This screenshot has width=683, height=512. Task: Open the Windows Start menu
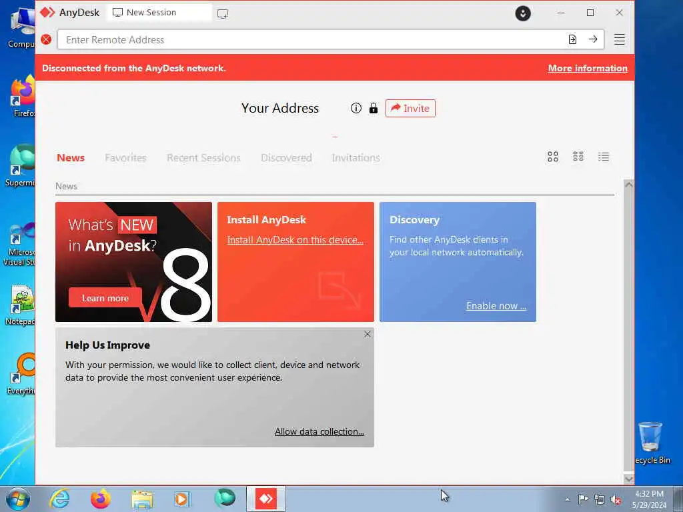tap(18, 499)
